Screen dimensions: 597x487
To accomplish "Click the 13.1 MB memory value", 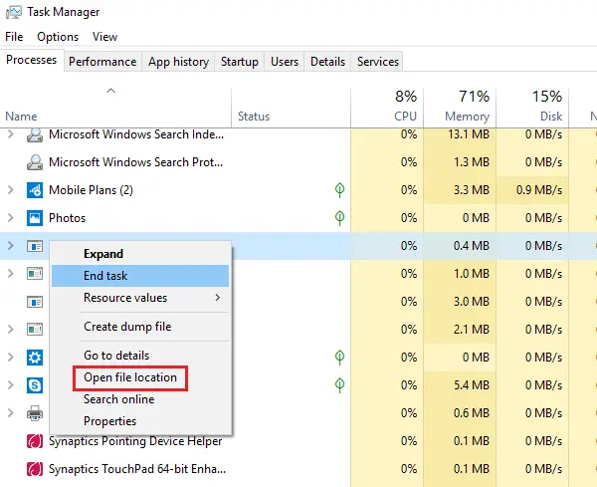I will click(x=469, y=134).
